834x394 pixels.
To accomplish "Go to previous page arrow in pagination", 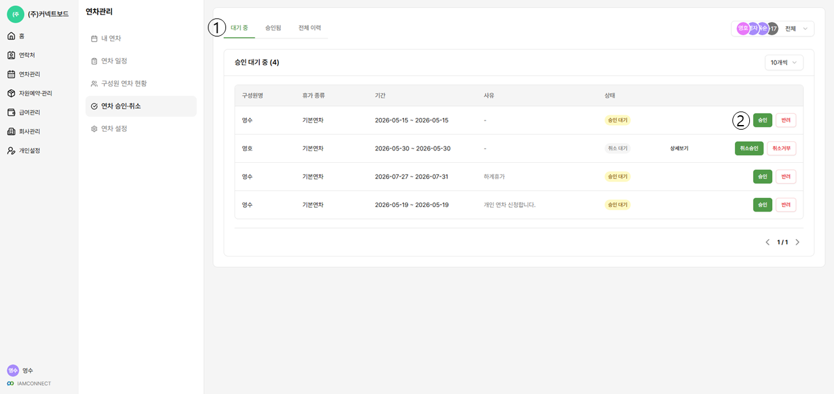I will (768, 242).
